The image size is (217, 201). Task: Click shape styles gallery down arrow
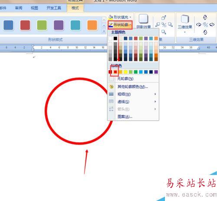point(104,26)
